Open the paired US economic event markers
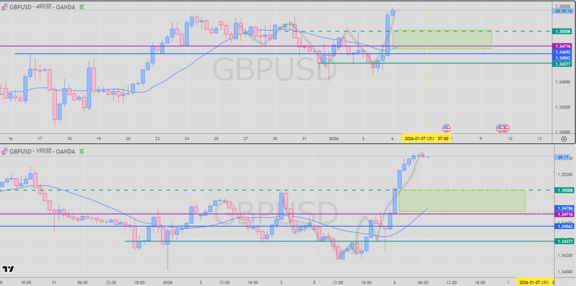The width and height of the screenshot is (576, 286). (502, 129)
